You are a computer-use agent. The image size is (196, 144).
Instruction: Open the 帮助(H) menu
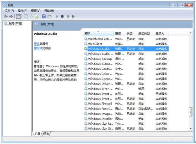pos(49,11)
